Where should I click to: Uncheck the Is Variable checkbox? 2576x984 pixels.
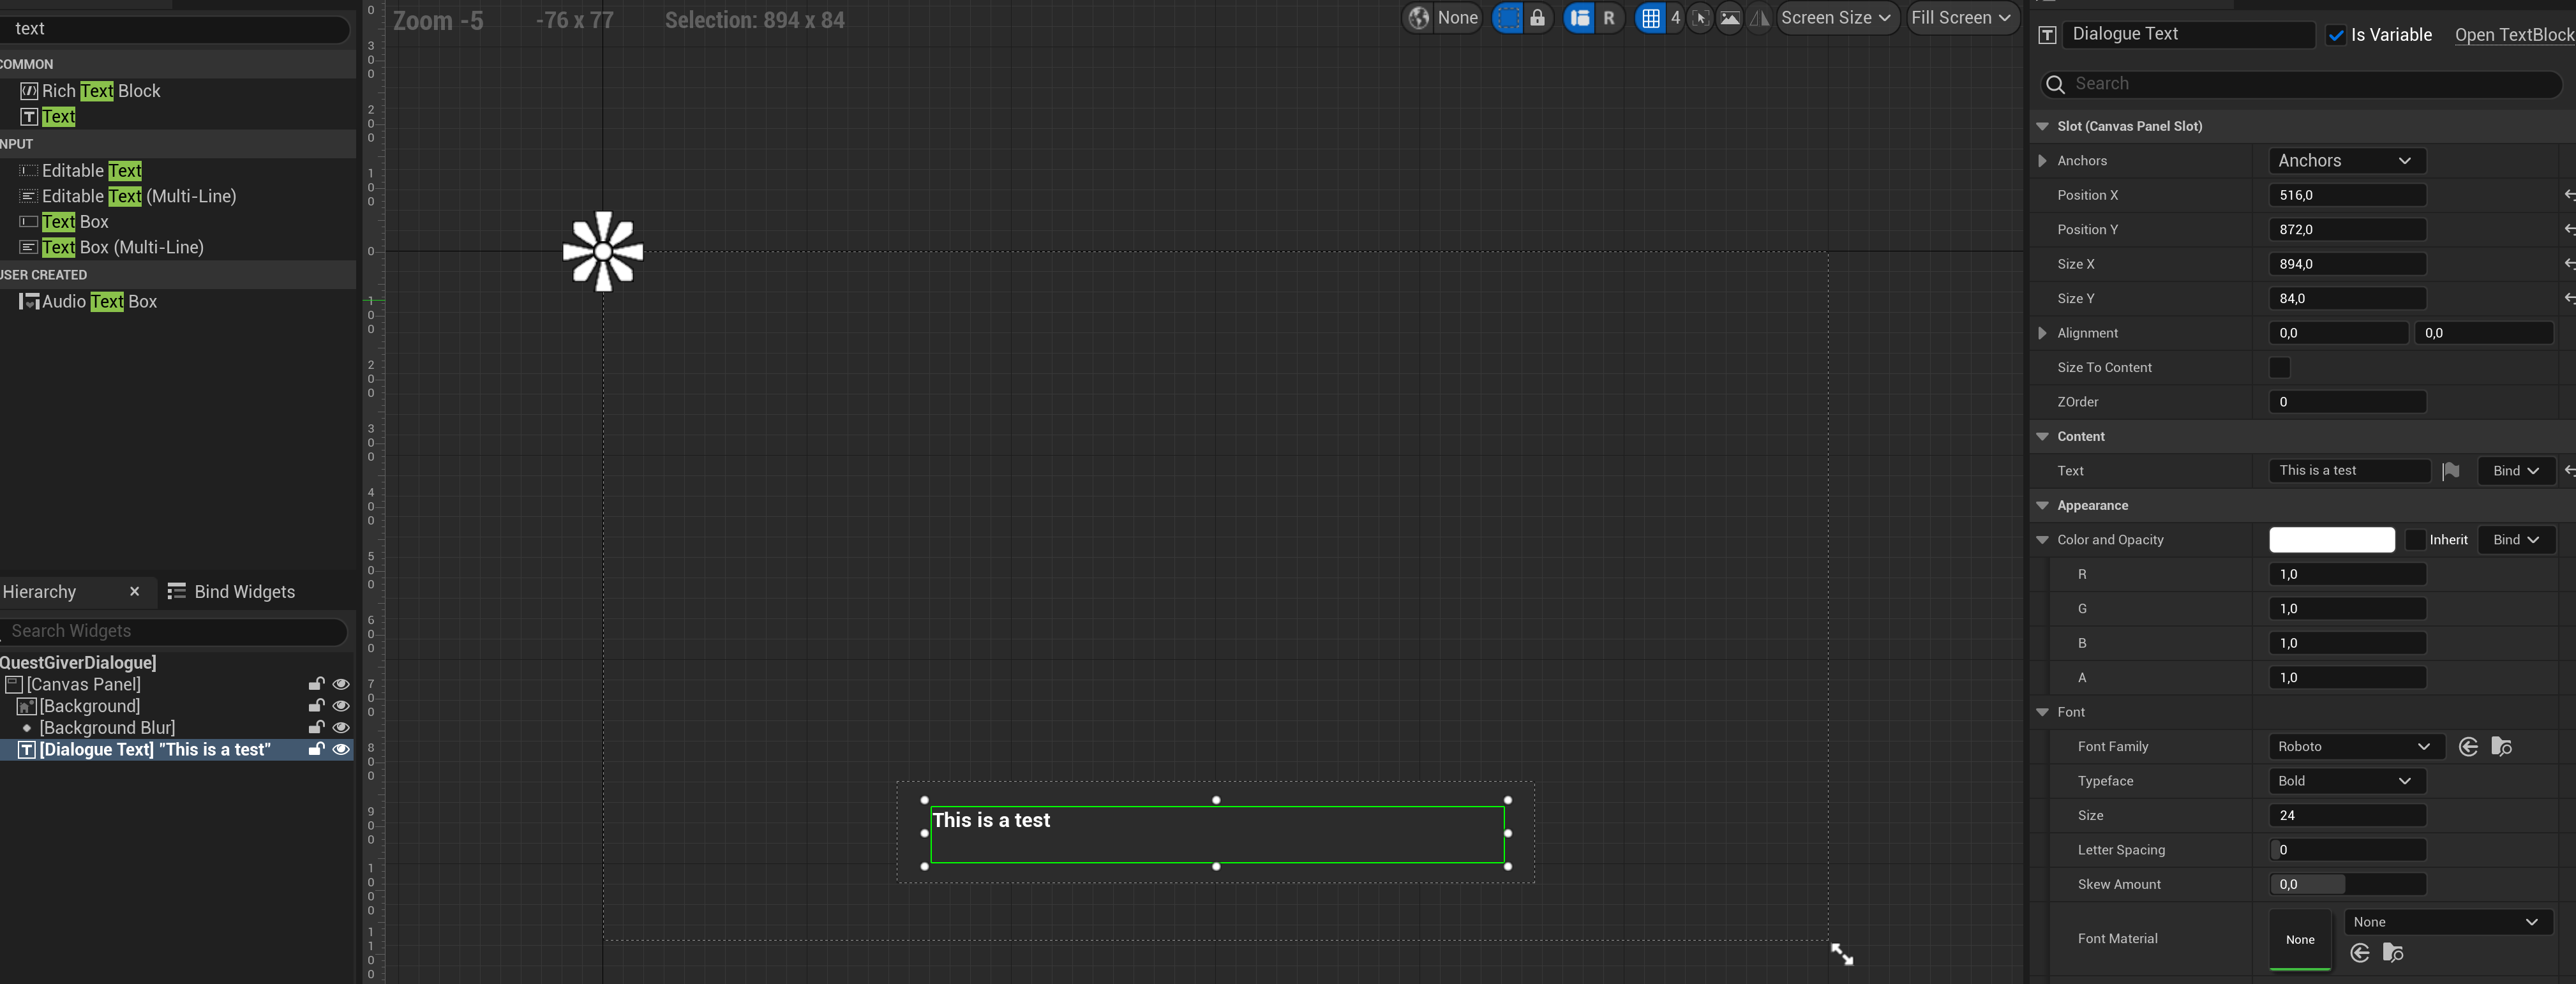2336,35
